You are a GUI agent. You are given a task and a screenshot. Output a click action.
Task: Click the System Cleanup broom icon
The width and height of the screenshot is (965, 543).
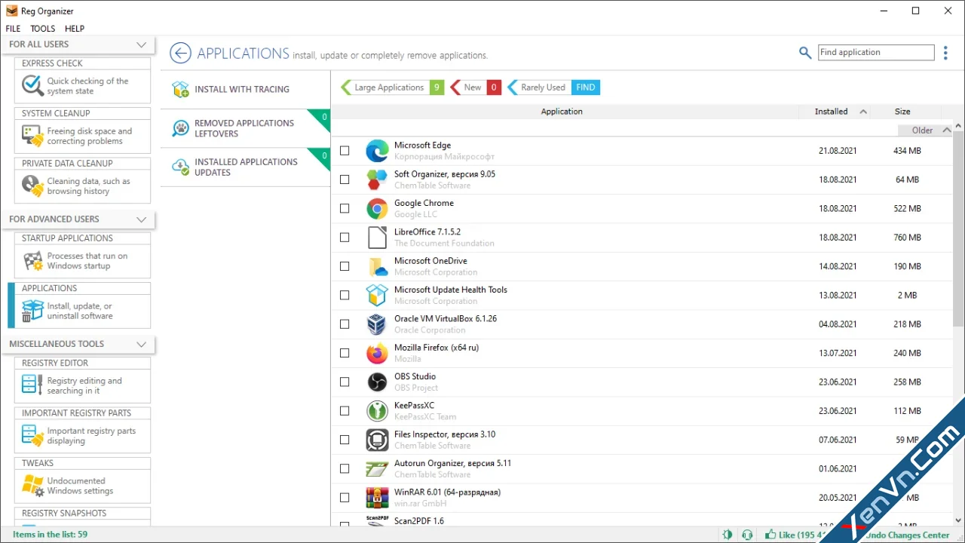(x=32, y=136)
